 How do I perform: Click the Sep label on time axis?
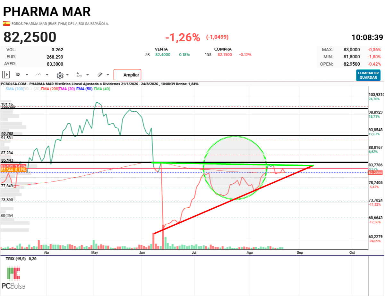[x=300, y=252]
